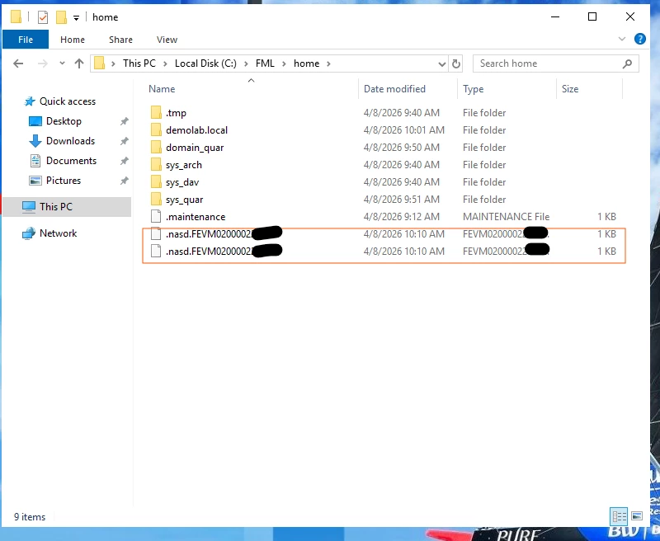Open the File ribbon tab
Image resolution: width=660 pixels, height=541 pixels.
click(26, 40)
